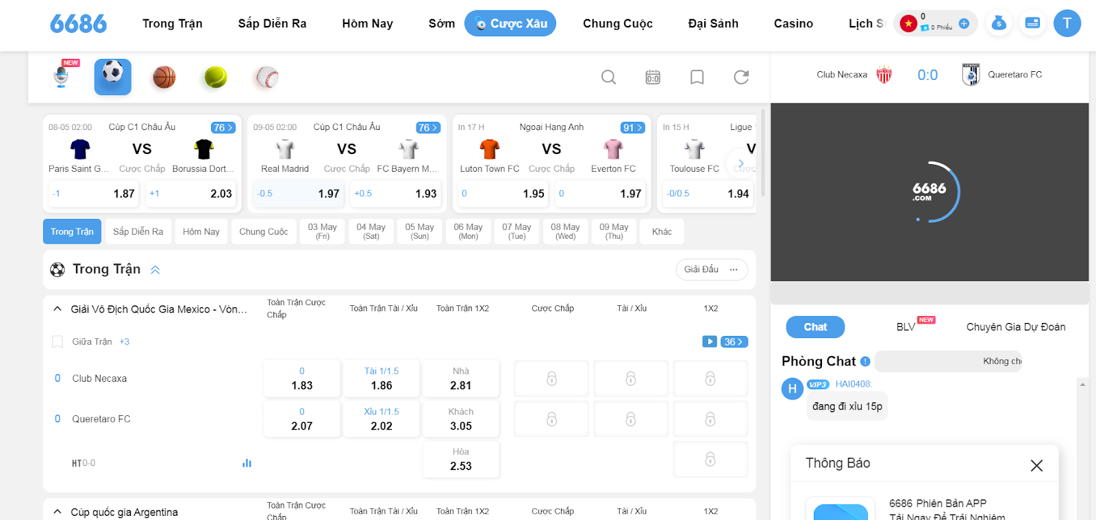The width and height of the screenshot is (1096, 520).
Task: Open the Chat tab
Action: click(x=815, y=327)
